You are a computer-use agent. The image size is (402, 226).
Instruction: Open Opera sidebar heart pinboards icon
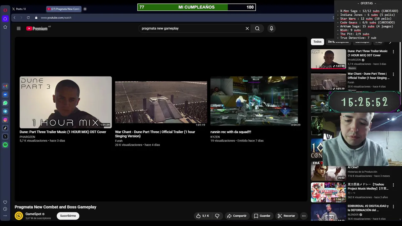coord(5,202)
